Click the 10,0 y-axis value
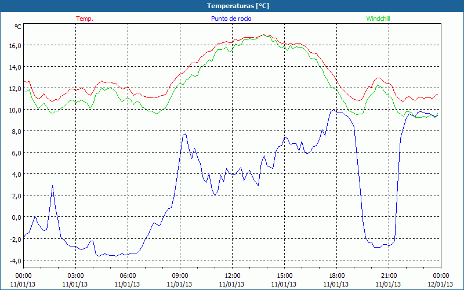 [x=15, y=110]
